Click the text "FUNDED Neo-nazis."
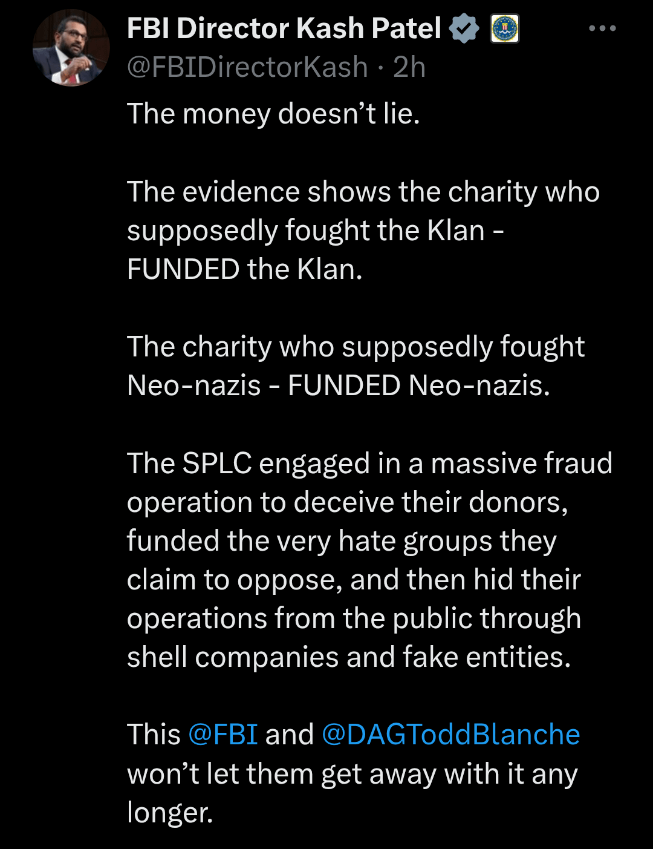The image size is (653, 849). point(419,385)
